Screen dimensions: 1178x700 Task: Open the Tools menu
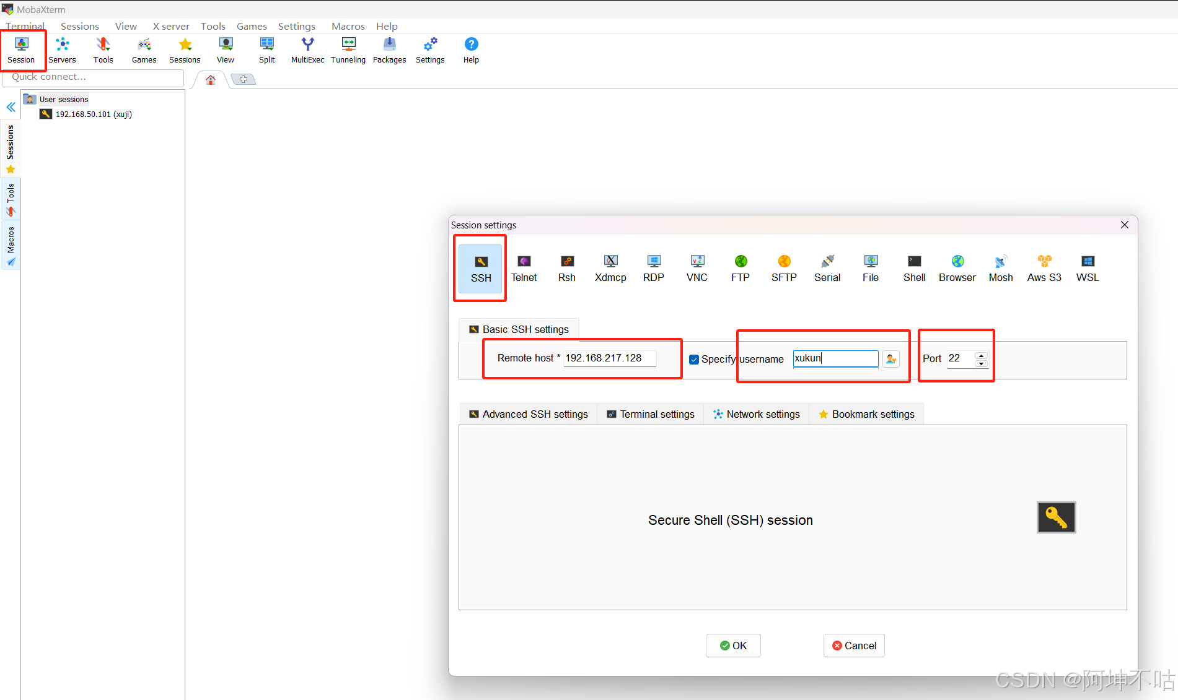213,26
